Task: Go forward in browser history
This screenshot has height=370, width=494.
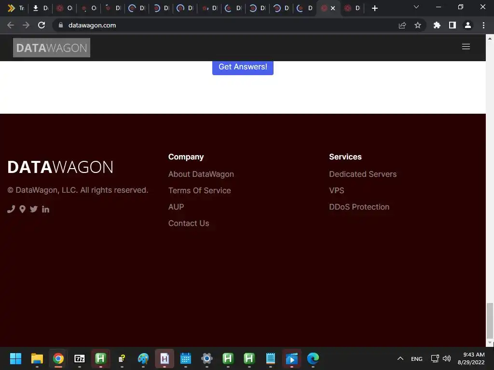Action: point(26,25)
